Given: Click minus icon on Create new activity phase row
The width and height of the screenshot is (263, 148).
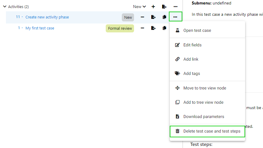Looking at the screenshot, I should [142, 17].
